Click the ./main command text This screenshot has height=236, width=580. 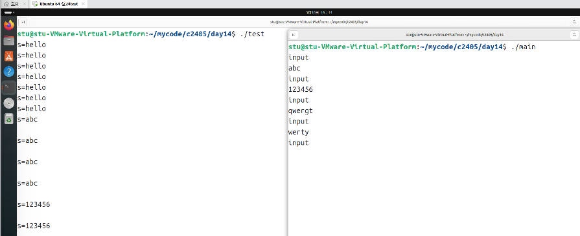pyautogui.click(x=524, y=47)
